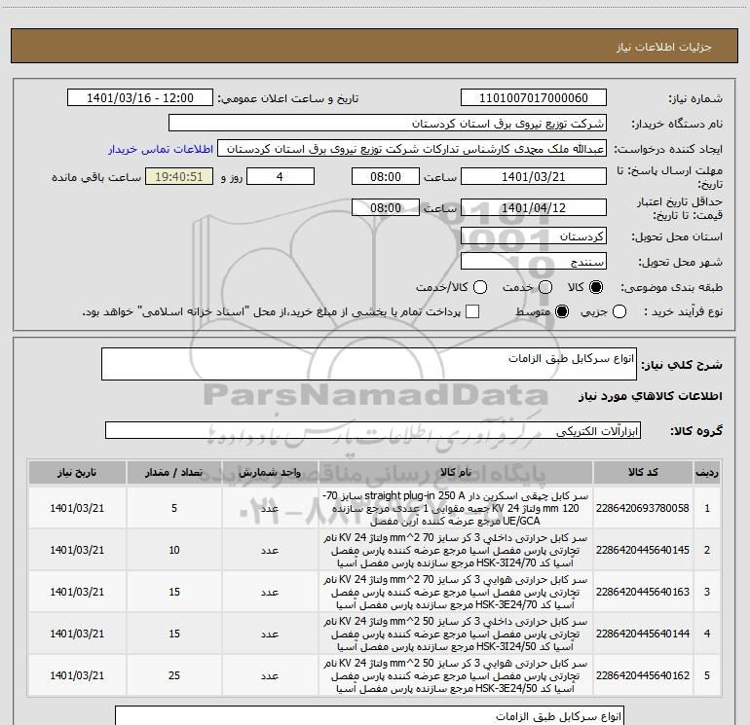Choose the جزیی purchase type radio
This screenshot has height=725, width=750.
619,311
